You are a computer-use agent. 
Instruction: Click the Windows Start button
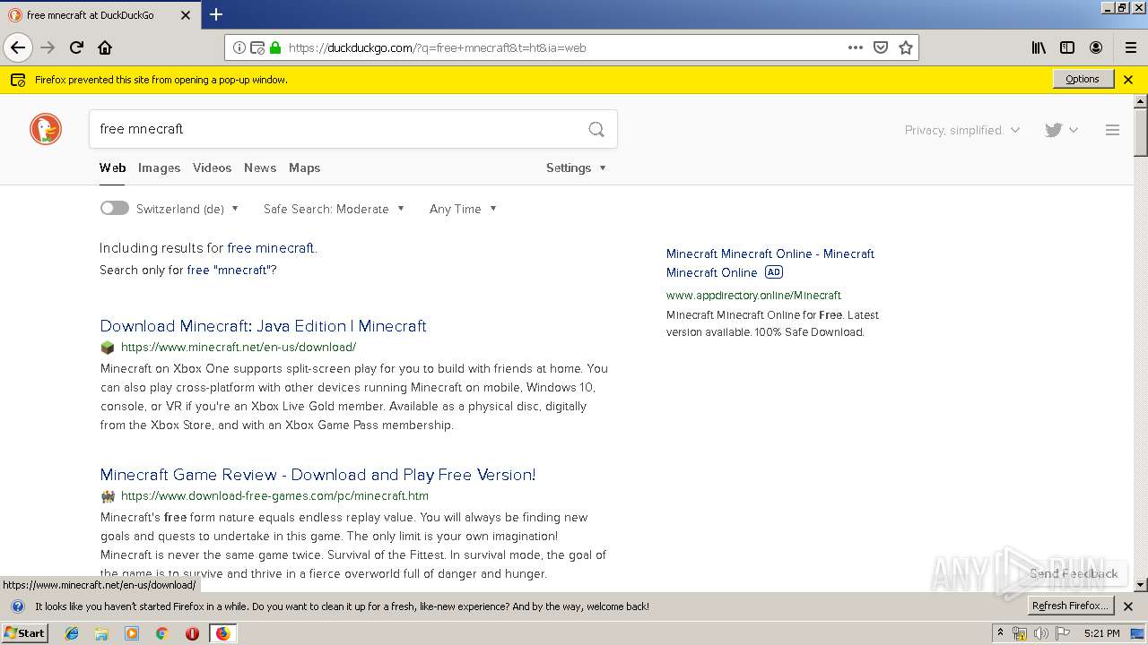[x=24, y=633]
